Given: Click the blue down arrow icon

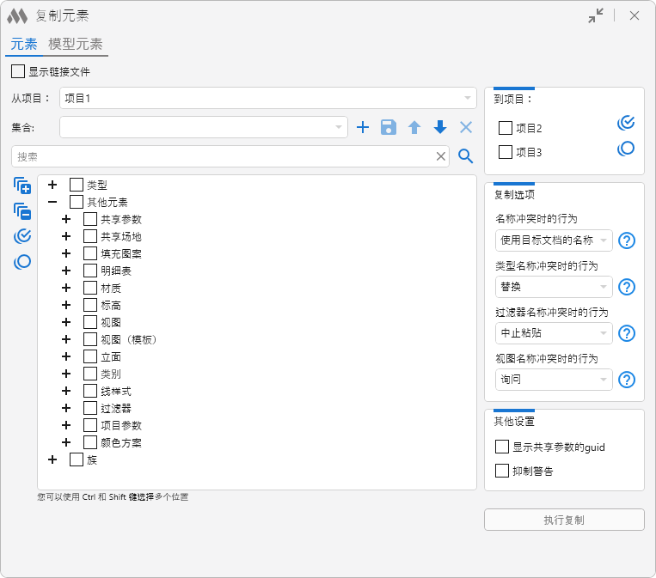Looking at the screenshot, I should pos(440,127).
